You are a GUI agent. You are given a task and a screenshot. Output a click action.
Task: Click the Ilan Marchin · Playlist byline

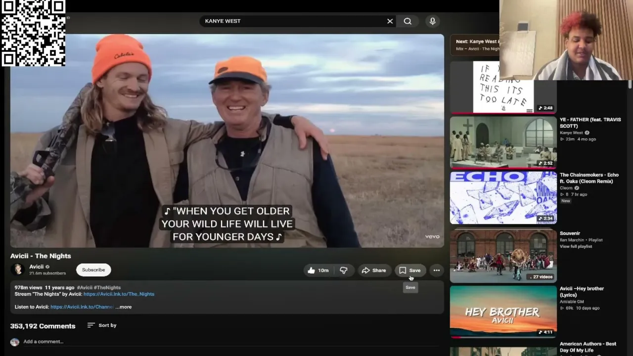[x=581, y=240]
